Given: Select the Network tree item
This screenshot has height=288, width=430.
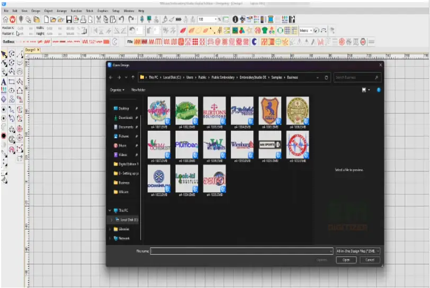Looking at the screenshot, I should pyautogui.click(x=124, y=238).
